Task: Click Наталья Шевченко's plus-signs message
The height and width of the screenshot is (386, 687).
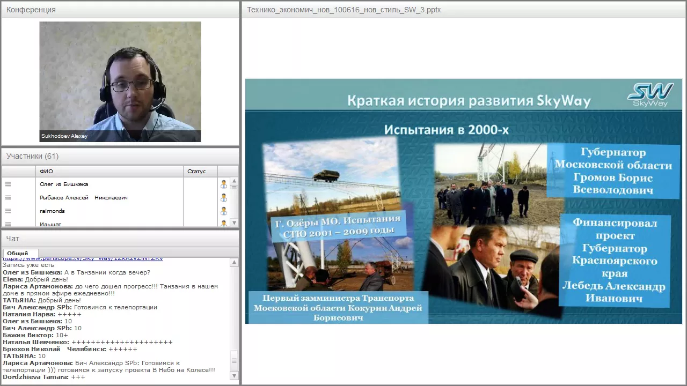Action: click(88, 342)
